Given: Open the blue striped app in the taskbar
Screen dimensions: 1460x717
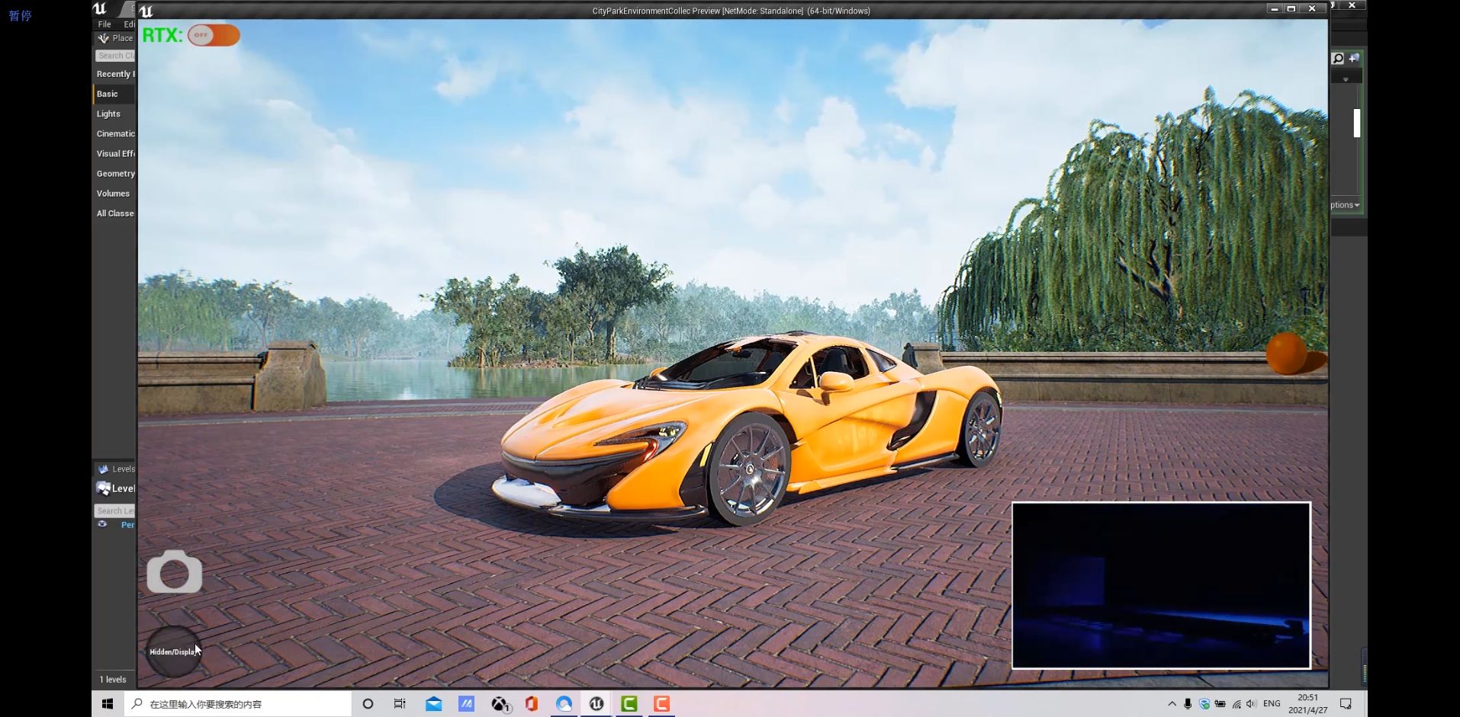Looking at the screenshot, I should pos(467,703).
